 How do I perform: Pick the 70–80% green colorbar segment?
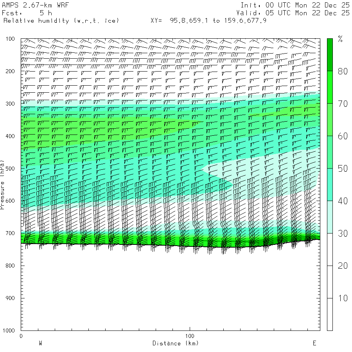(330, 87)
